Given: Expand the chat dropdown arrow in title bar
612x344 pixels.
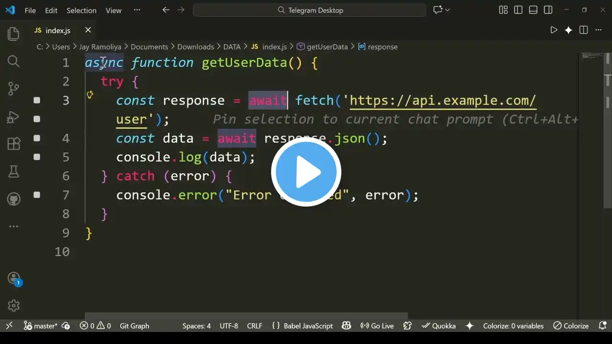Looking at the screenshot, I should tap(448, 10).
